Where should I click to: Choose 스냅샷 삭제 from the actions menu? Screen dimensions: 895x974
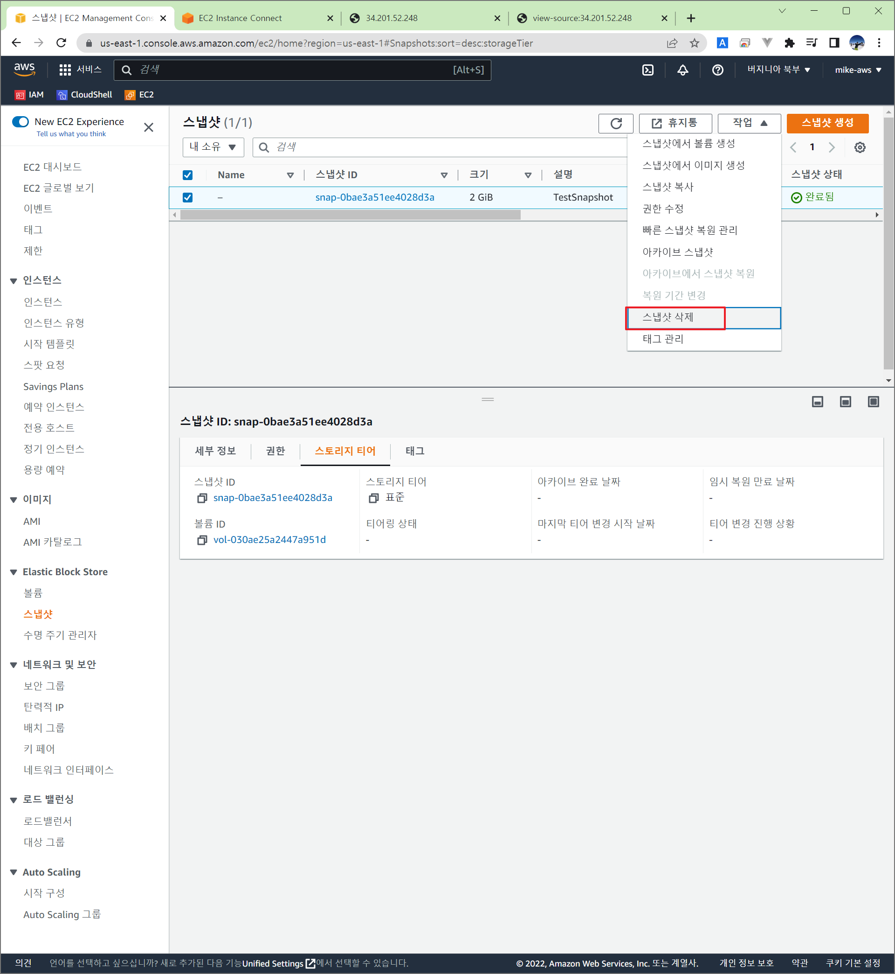[668, 317]
